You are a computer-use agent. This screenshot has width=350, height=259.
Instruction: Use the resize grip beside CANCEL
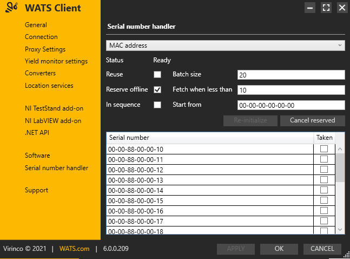347,255
